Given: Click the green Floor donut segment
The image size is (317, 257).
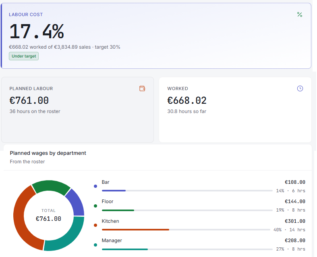Looking at the screenshot, I should point(50,186).
